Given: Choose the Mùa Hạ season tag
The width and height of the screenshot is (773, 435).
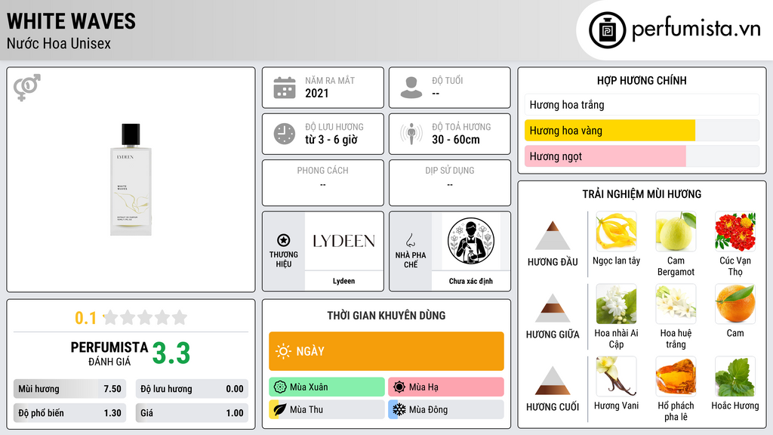Looking at the screenshot, I should pos(446,387).
